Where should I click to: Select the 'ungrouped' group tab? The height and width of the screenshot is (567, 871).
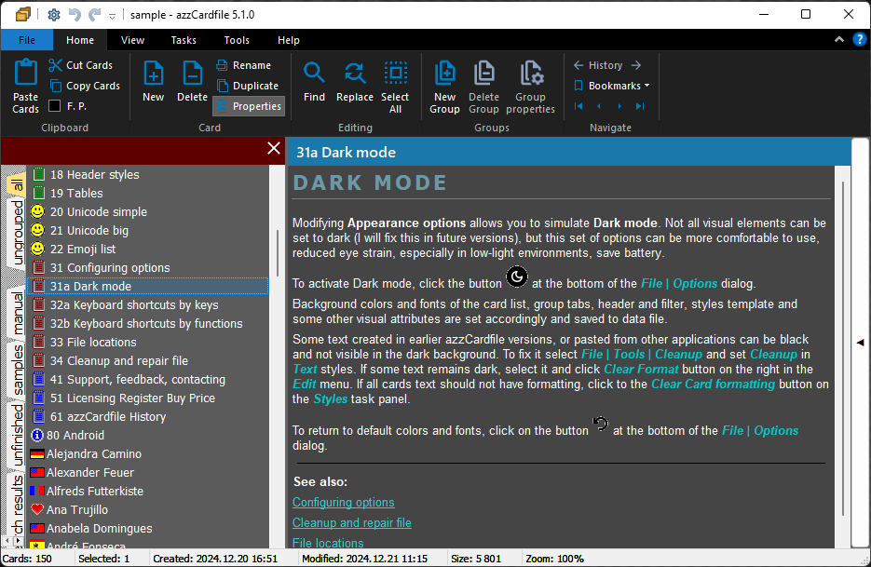17,234
